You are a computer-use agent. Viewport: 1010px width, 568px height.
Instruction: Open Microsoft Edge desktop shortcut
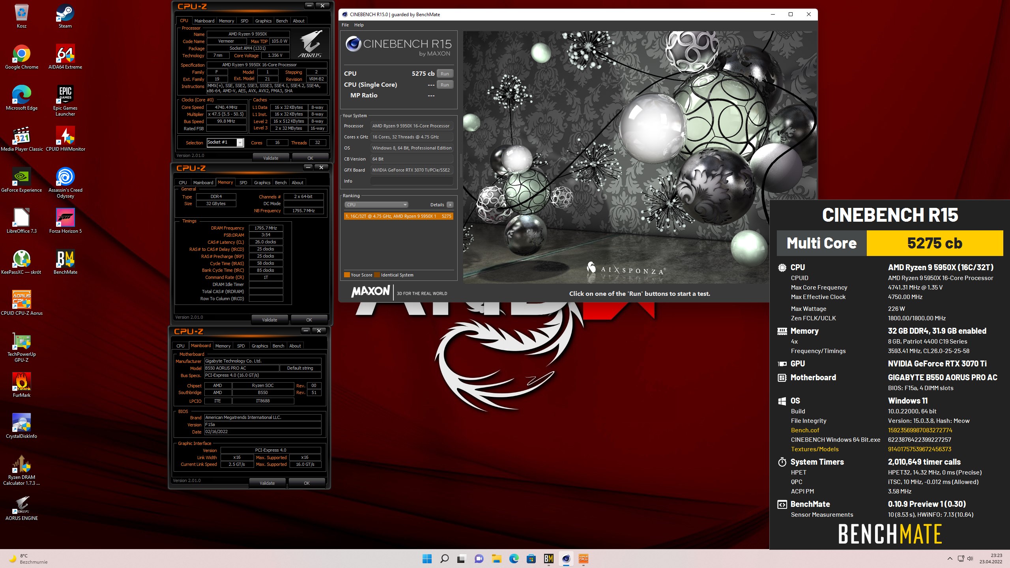pos(22,98)
